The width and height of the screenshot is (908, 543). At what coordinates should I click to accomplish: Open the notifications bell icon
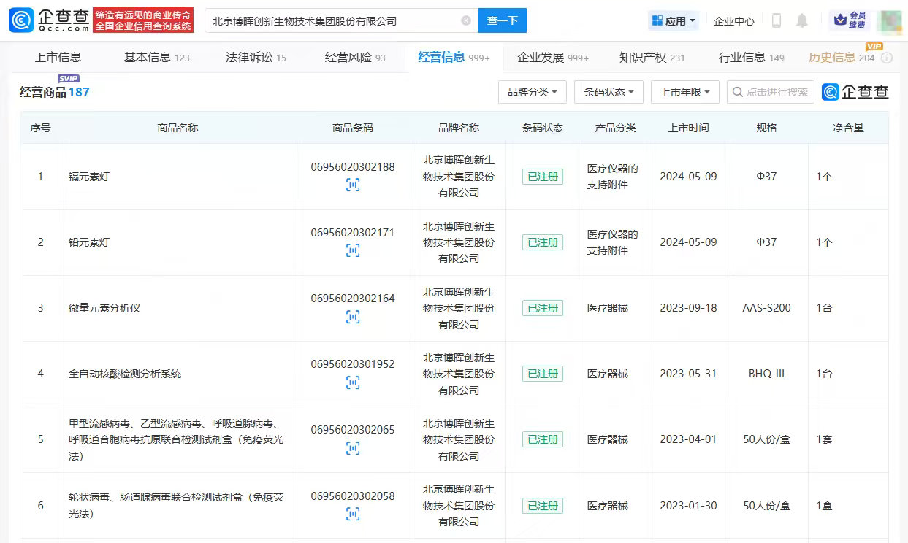(802, 21)
